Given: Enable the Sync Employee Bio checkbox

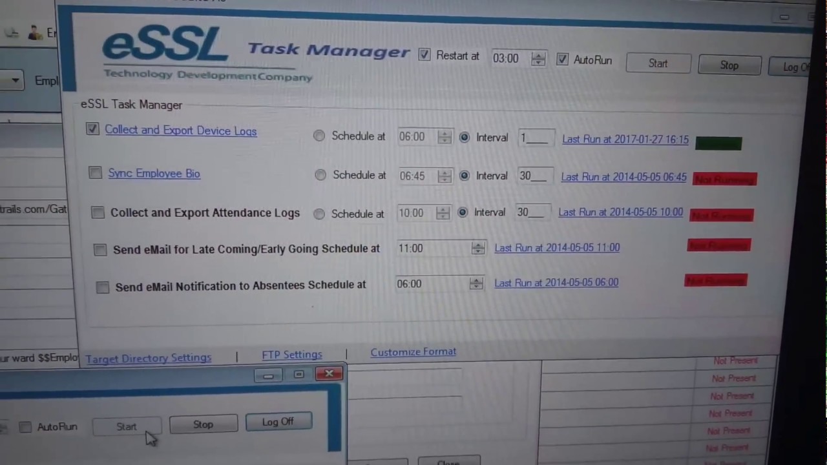Looking at the screenshot, I should (x=96, y=173).
